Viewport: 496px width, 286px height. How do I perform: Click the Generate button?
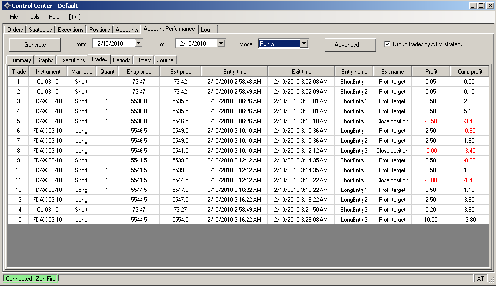35,44
